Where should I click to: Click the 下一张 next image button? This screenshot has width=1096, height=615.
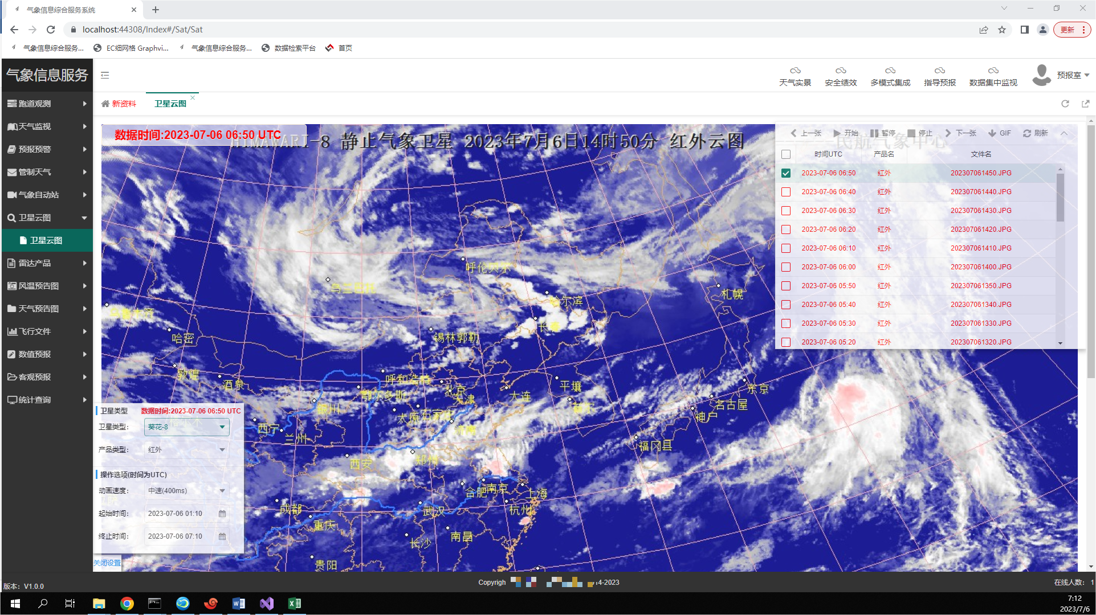tap(961, 133)
